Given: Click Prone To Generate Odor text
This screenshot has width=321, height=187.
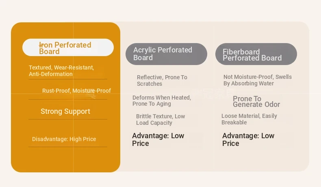Looking at the screenshot, I should (256, 102).
